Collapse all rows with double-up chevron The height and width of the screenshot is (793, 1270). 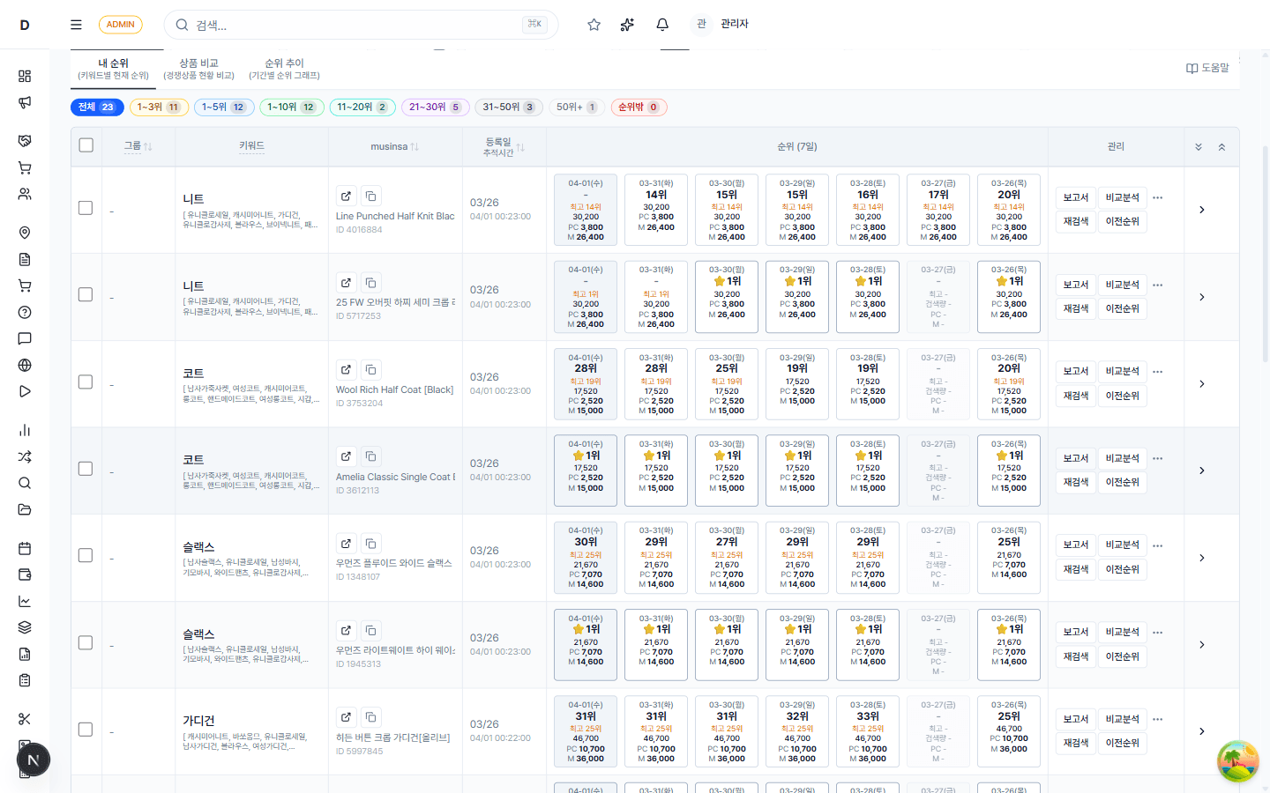tap(1221, 147)
